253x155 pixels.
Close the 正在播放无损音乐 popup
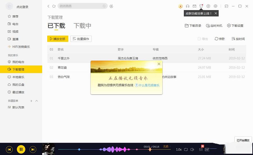click(x=159, y=64)
